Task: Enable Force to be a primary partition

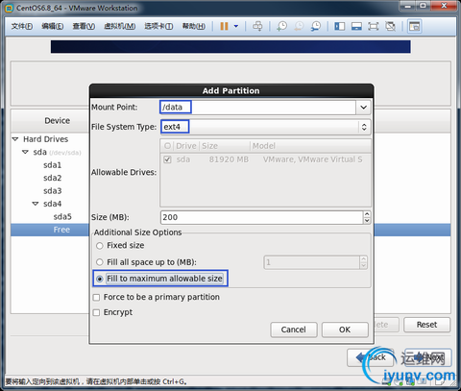Action: pyautogui.click(x=96, y=298)
